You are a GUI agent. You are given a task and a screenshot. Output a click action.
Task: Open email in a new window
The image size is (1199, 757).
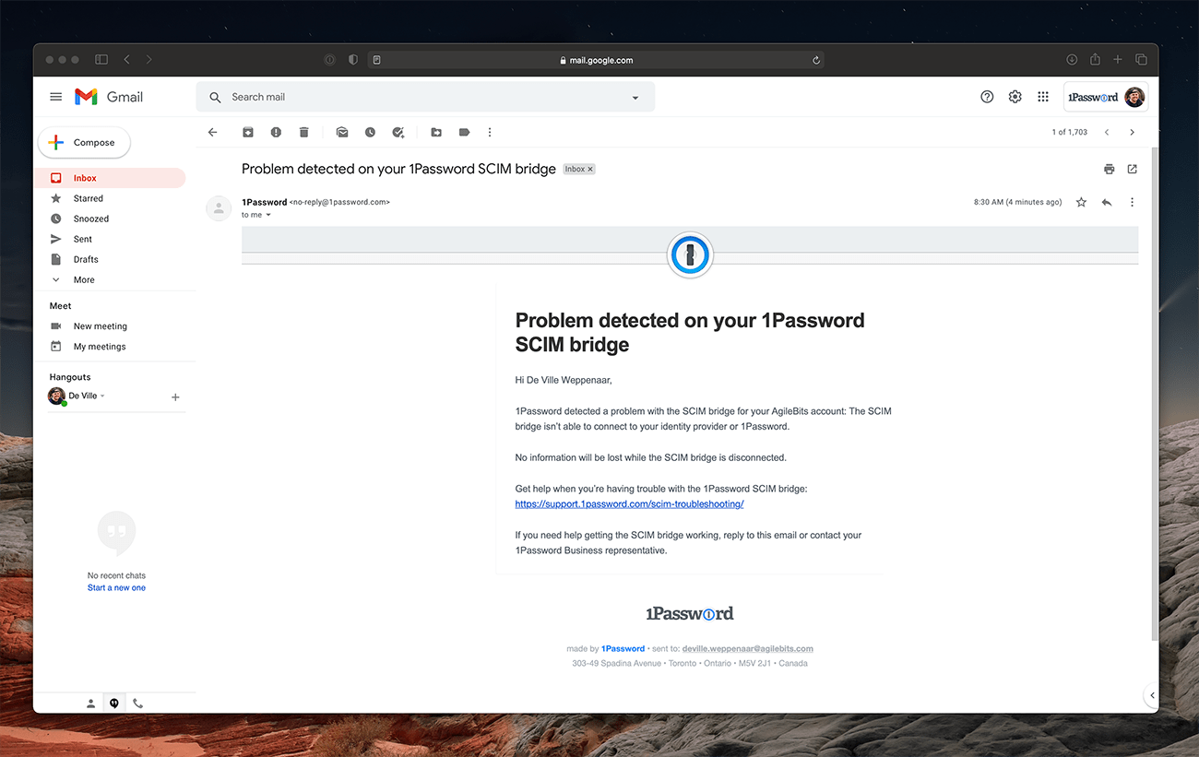tap(1133, 170)
